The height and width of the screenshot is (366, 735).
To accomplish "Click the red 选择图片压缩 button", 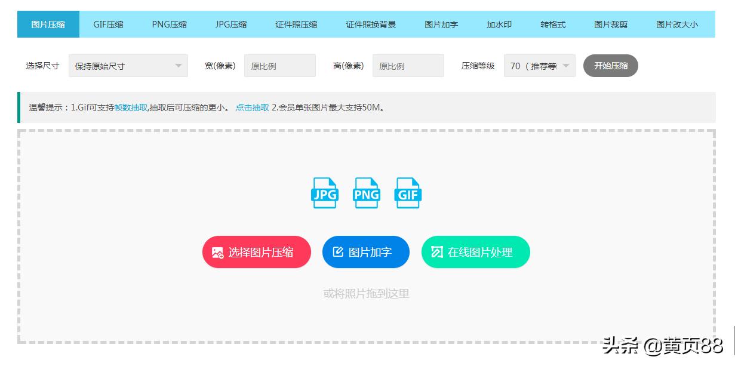I will (x=256, y=252).
